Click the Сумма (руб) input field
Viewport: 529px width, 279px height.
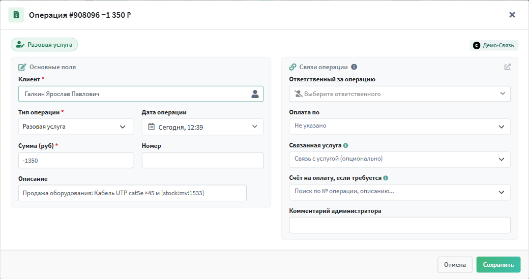[x=76, y=161]
